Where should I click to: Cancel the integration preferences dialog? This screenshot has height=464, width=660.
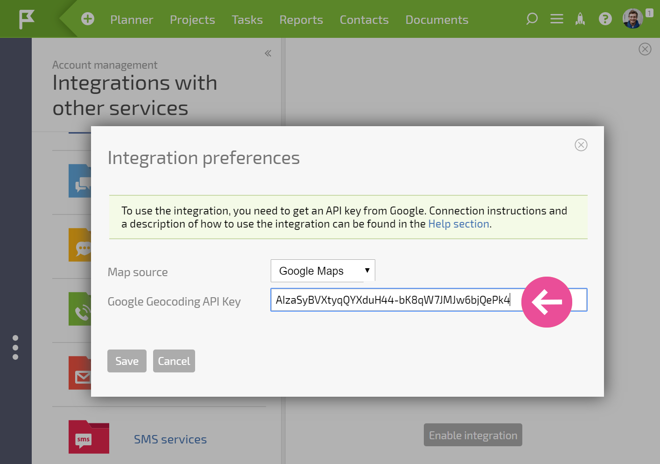(174, 361)
